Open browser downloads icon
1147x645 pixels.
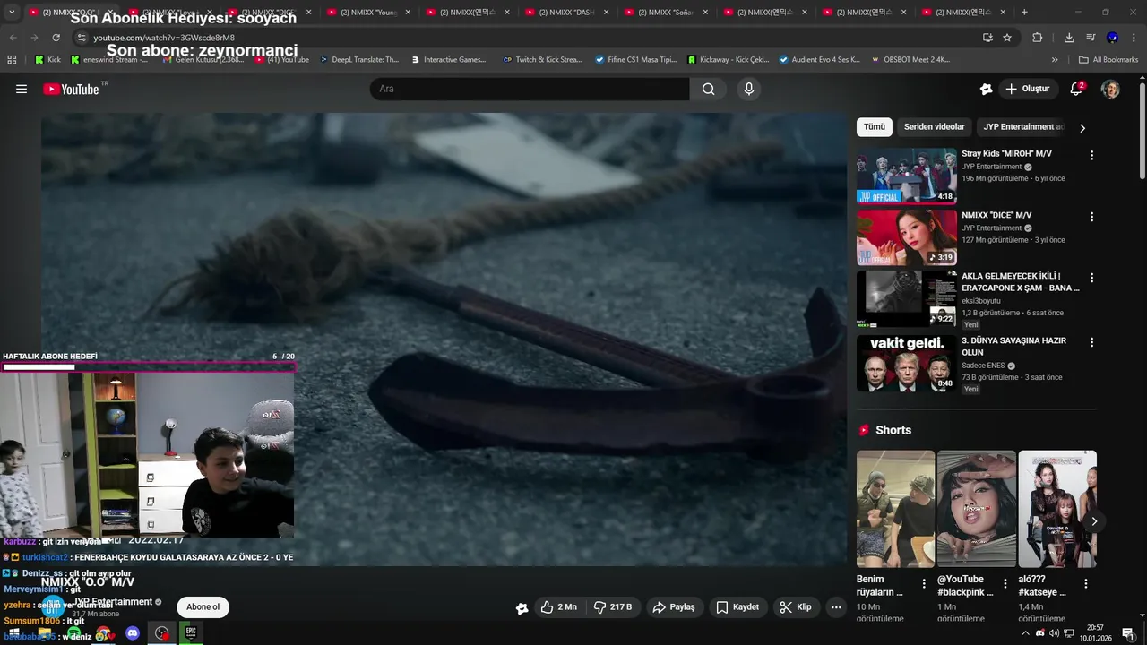coord(1069,38)
